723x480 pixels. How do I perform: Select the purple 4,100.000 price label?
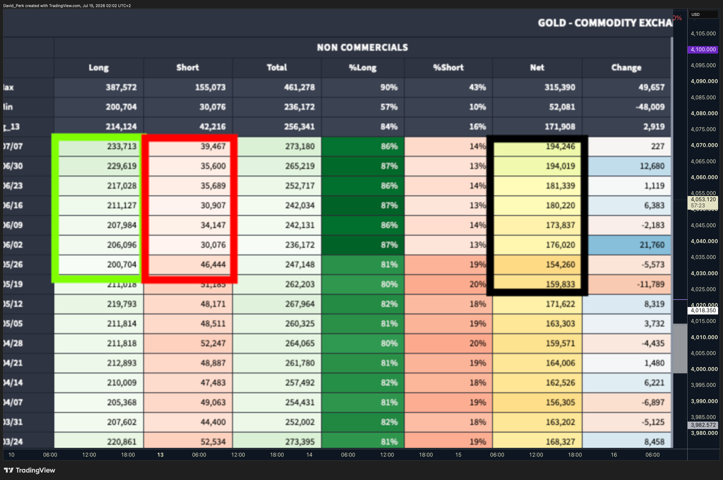(x=703, y=49)
